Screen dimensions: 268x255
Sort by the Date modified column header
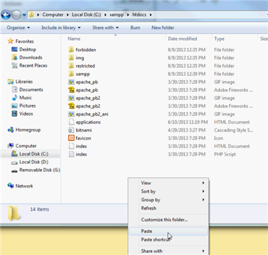click(x=182, y=39)
